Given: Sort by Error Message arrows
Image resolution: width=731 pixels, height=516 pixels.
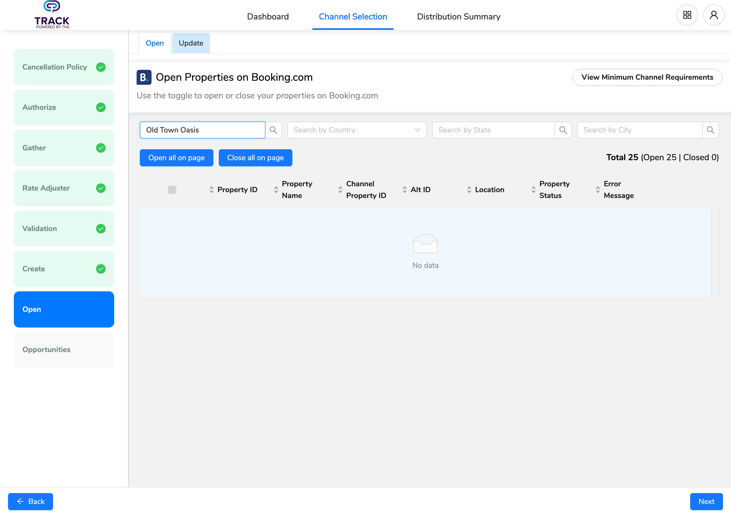Looking at the screenshot, I should (598, 190).
